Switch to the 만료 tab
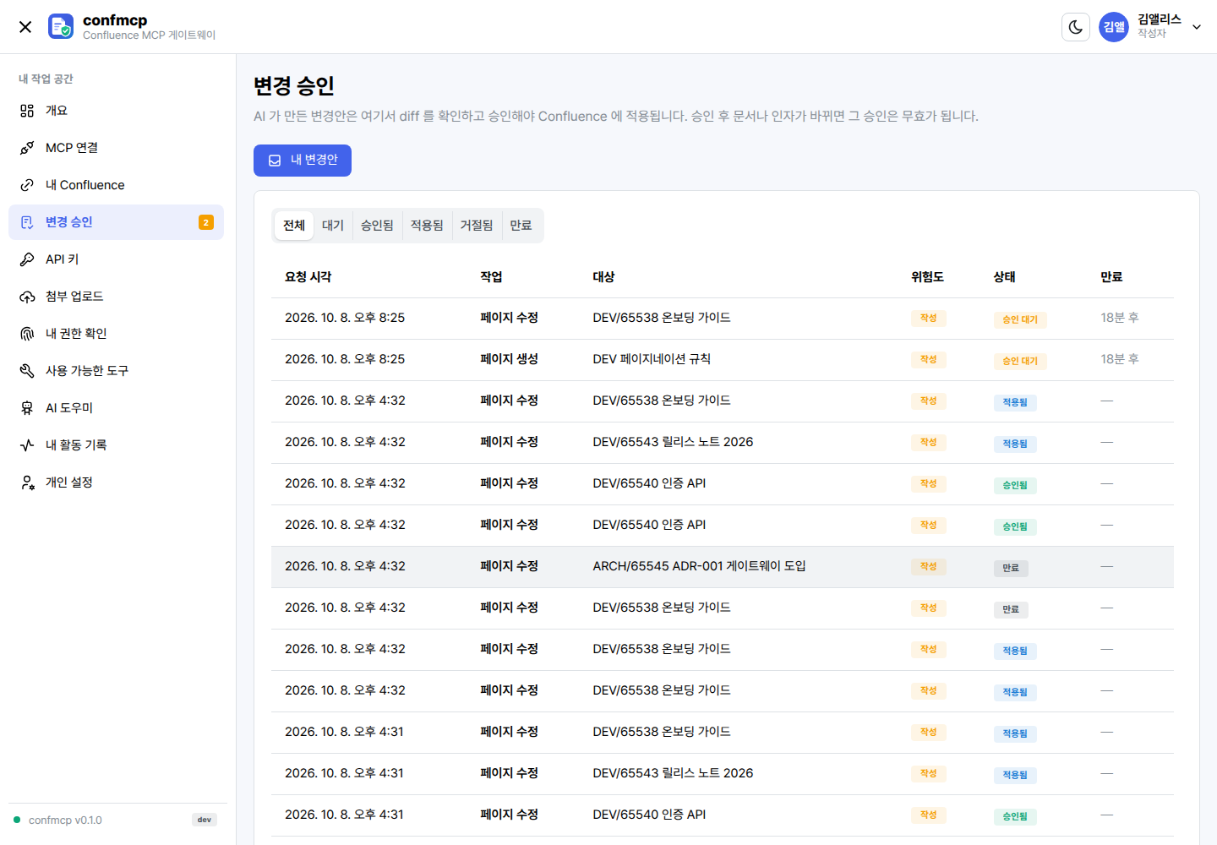 click(521, 226)
